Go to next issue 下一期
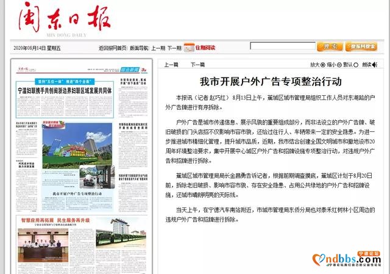390x274 pixels. point(174,48)
